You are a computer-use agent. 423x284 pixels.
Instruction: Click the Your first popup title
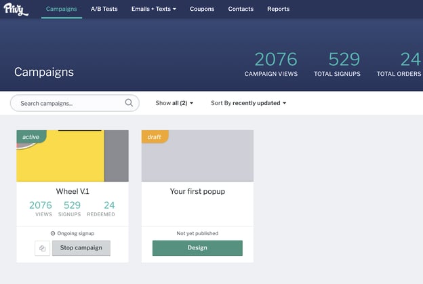(197, 192)
